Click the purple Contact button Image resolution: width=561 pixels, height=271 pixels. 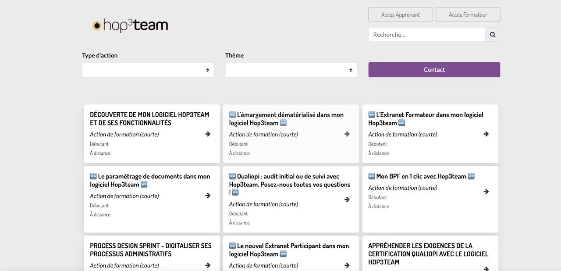tap(434, 70)
